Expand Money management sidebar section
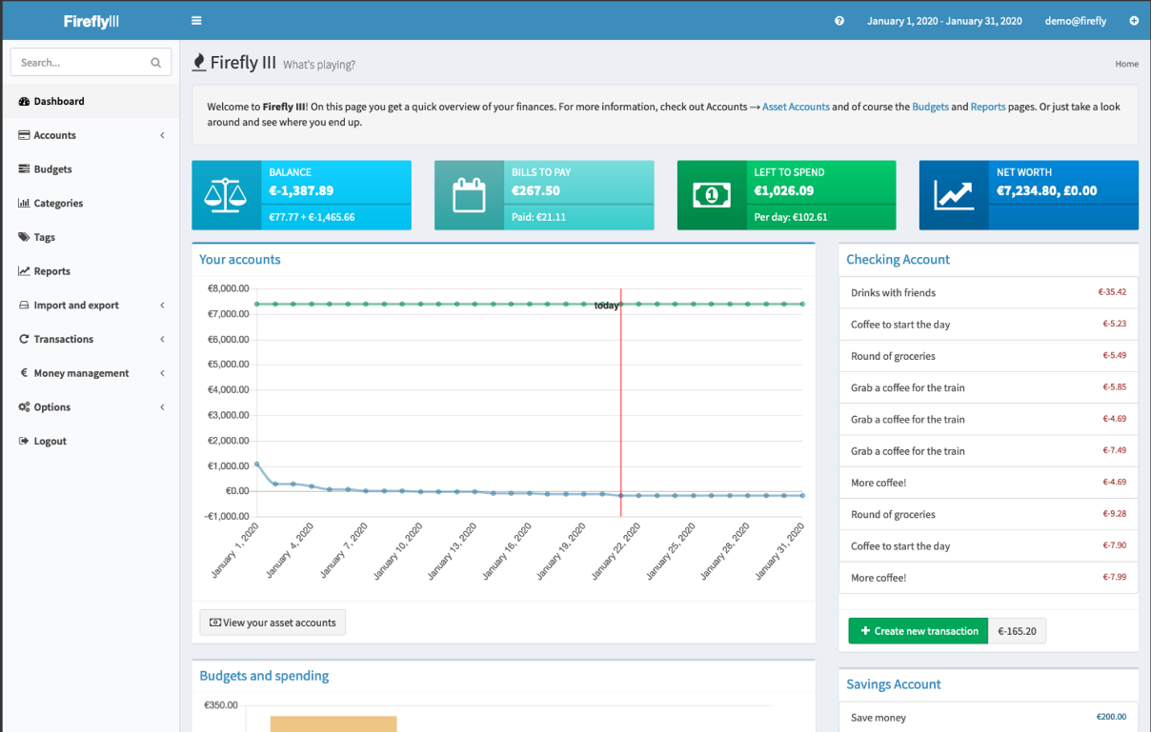The image size is (1151, 732). click(x=91, y=373)
